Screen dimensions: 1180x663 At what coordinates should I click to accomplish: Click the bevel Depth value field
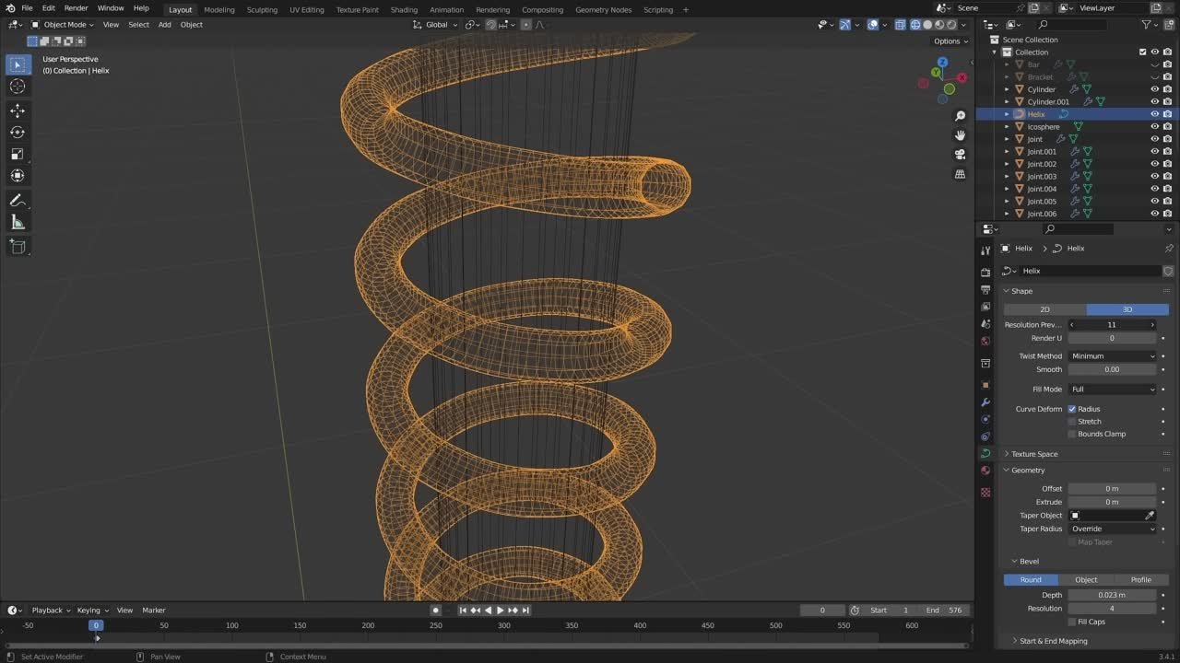(x=1112, y=595)
